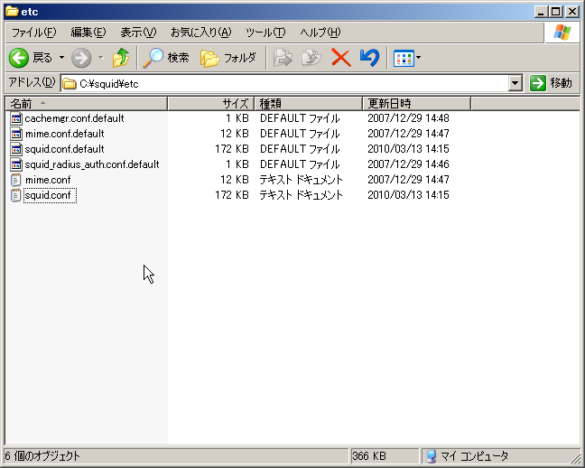This screenshot has height=468, width=585.
Task: Click the blue Undo arrow icon
Action: [369, 58]
